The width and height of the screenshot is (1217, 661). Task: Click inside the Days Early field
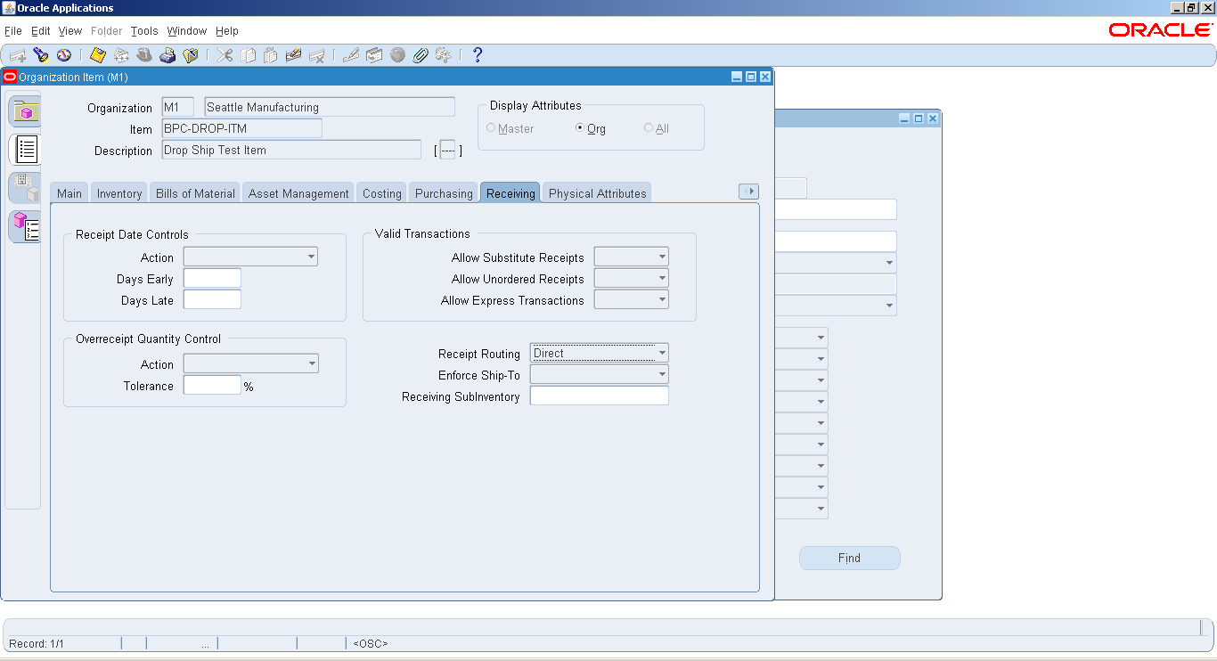click(x=212, y=278)
